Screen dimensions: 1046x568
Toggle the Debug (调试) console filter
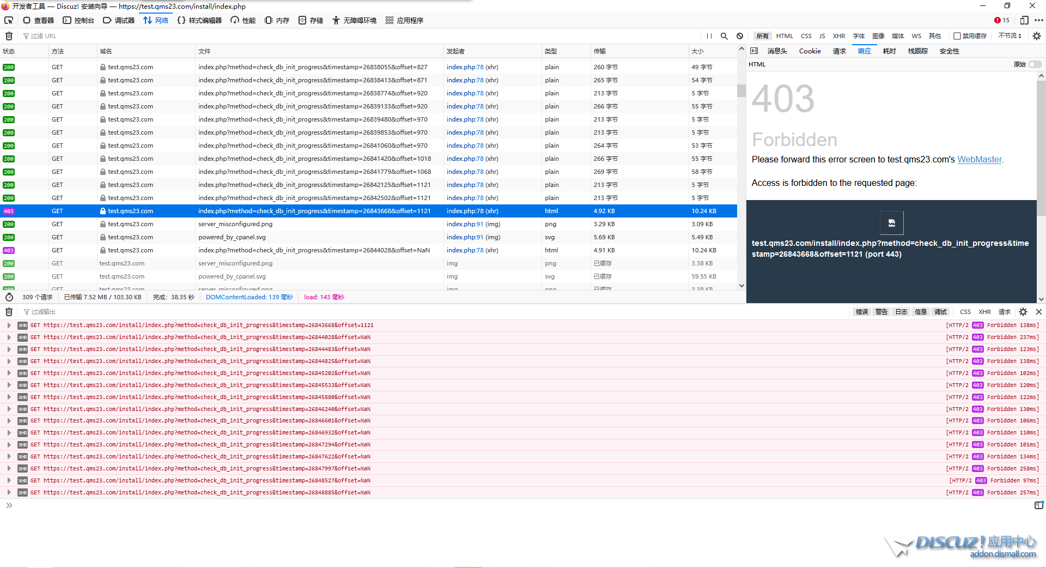(940, 312)
